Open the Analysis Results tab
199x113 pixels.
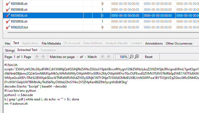116,43
